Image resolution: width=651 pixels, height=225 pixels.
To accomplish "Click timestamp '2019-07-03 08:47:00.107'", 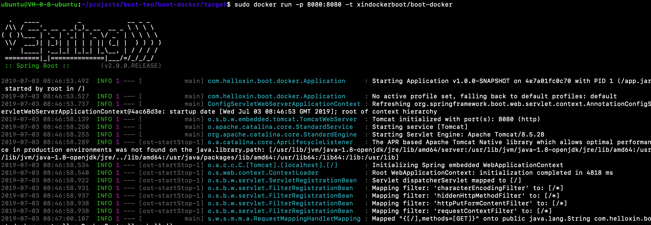I will (45, 219).
